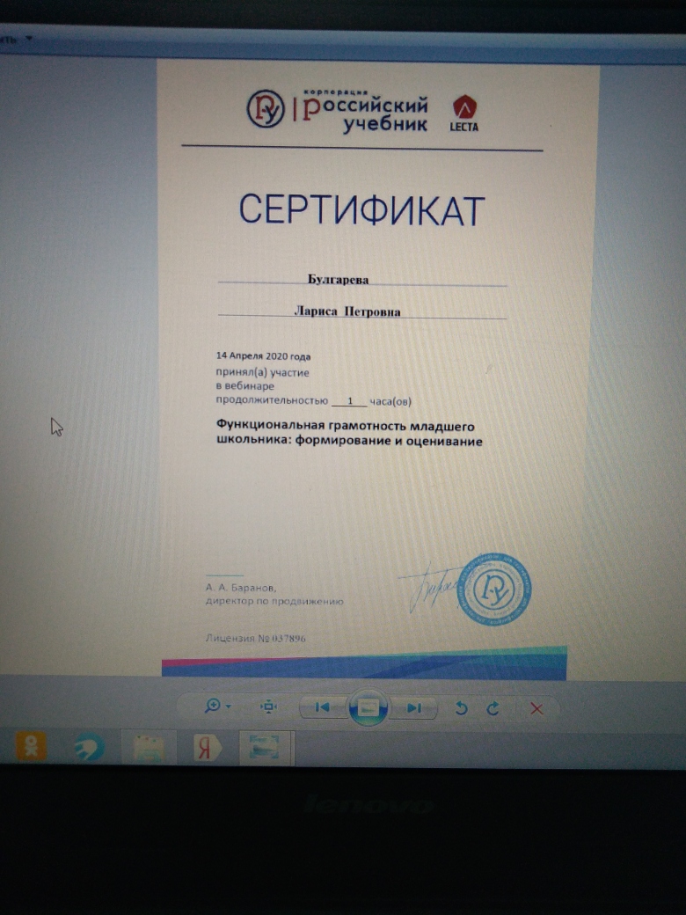This screenshot has height=915, width=686.
Task: Launch Yandex from the taskbar
Action: (206, 748)
